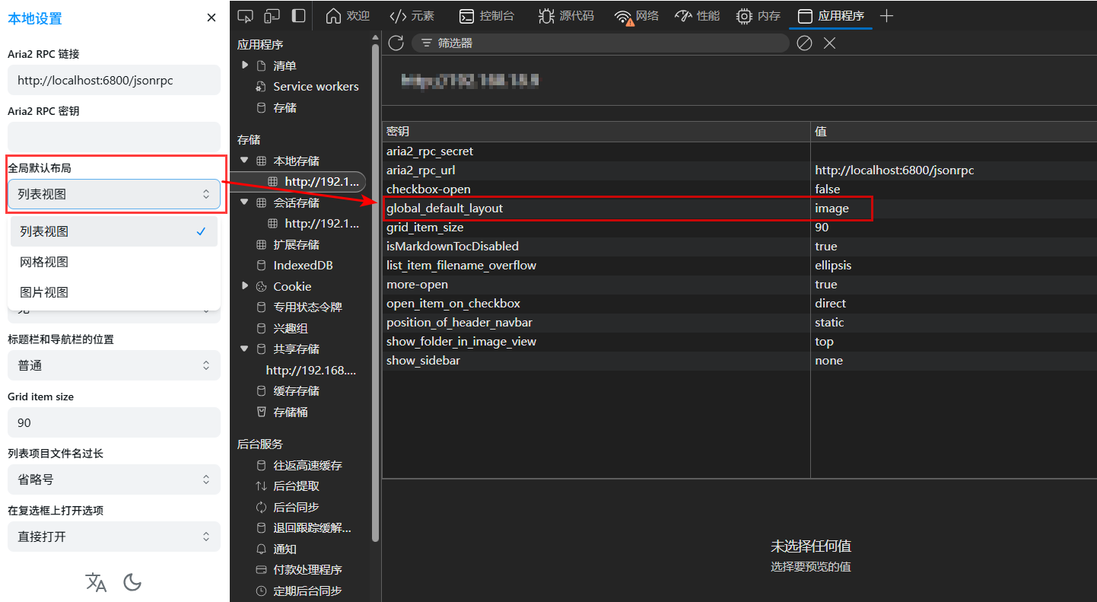Open the 网络 (Network) tab
The image size is (1097, 602).
pos(637,16)
